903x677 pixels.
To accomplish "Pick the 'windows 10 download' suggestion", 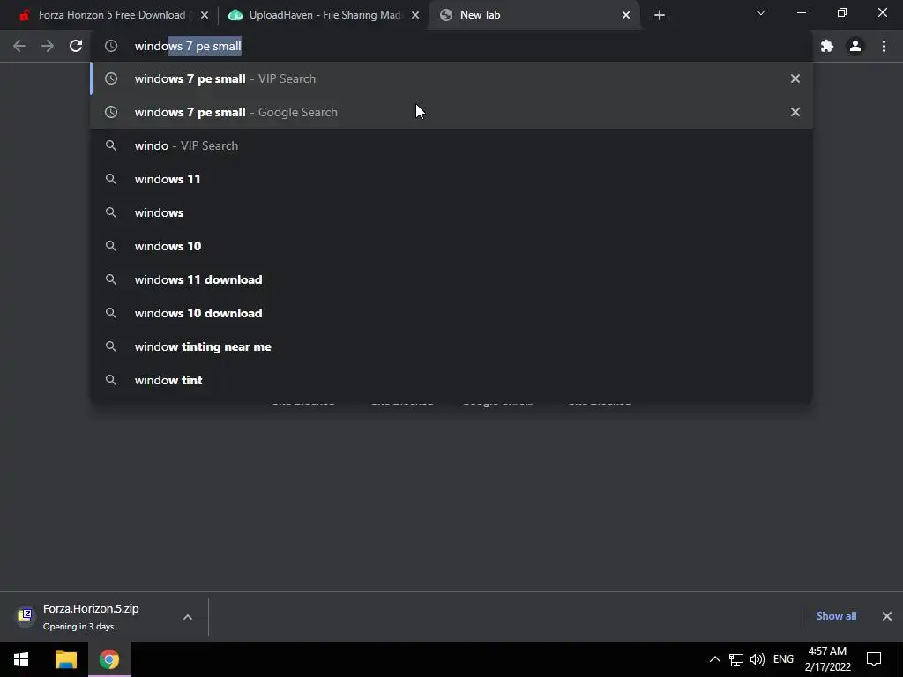I will (x=451, y=313).
